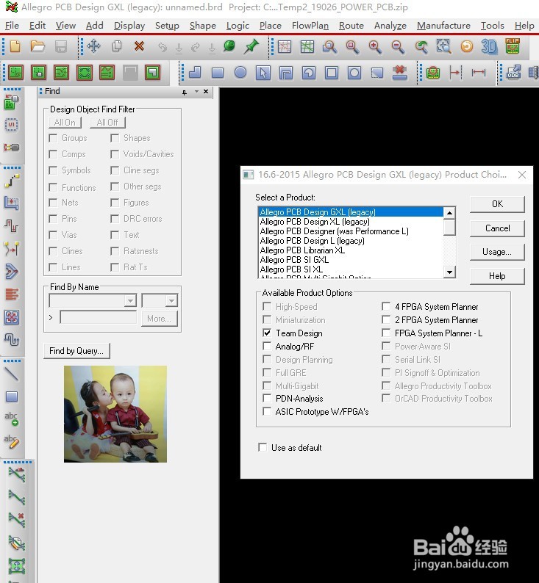Check the 2 FPGA System Planner option
Image resolution: width=539 pixels, height=583 pixels.
point(386,319)
